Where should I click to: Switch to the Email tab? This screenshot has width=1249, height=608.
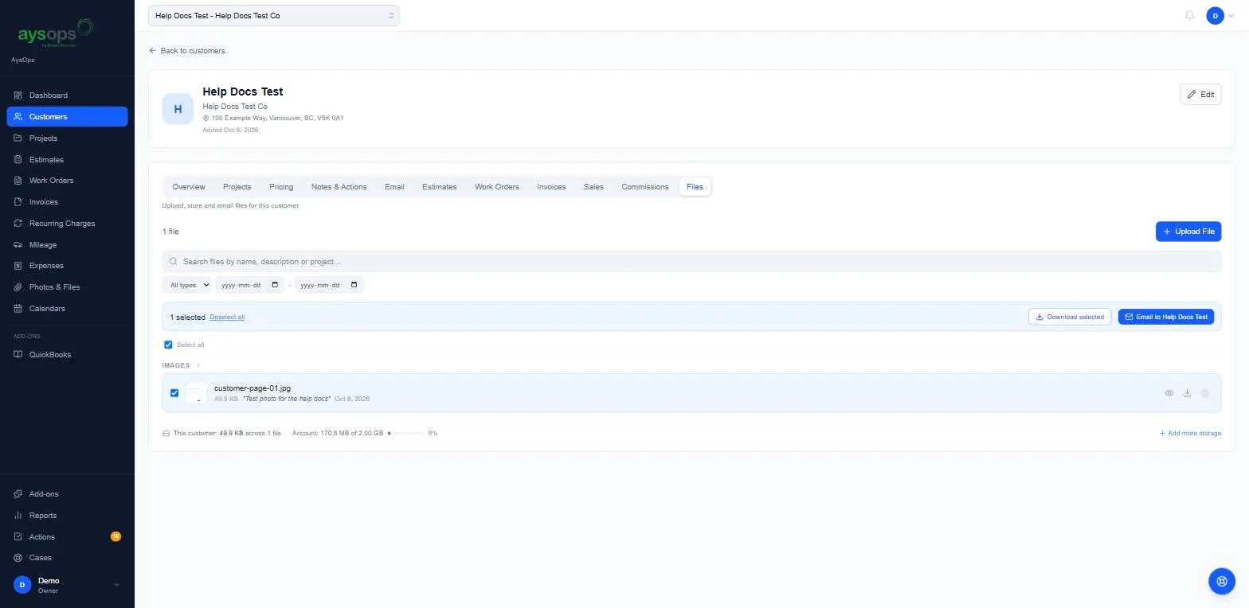(x=394, y=187)
